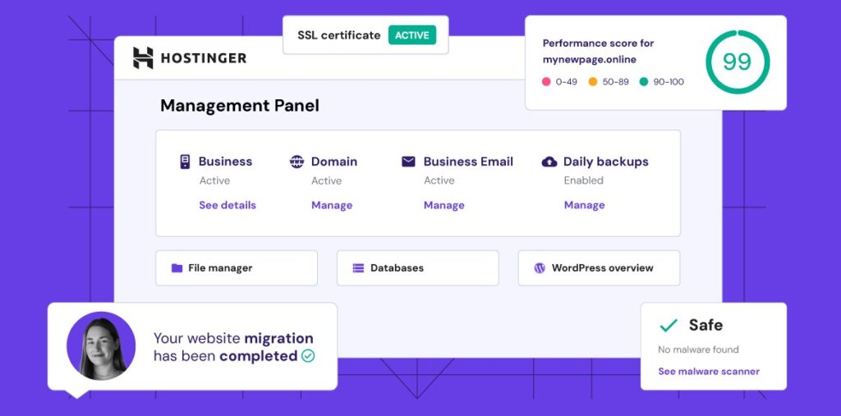
Task: Click the website migration completed message
Action: click(x=234, y=347)
